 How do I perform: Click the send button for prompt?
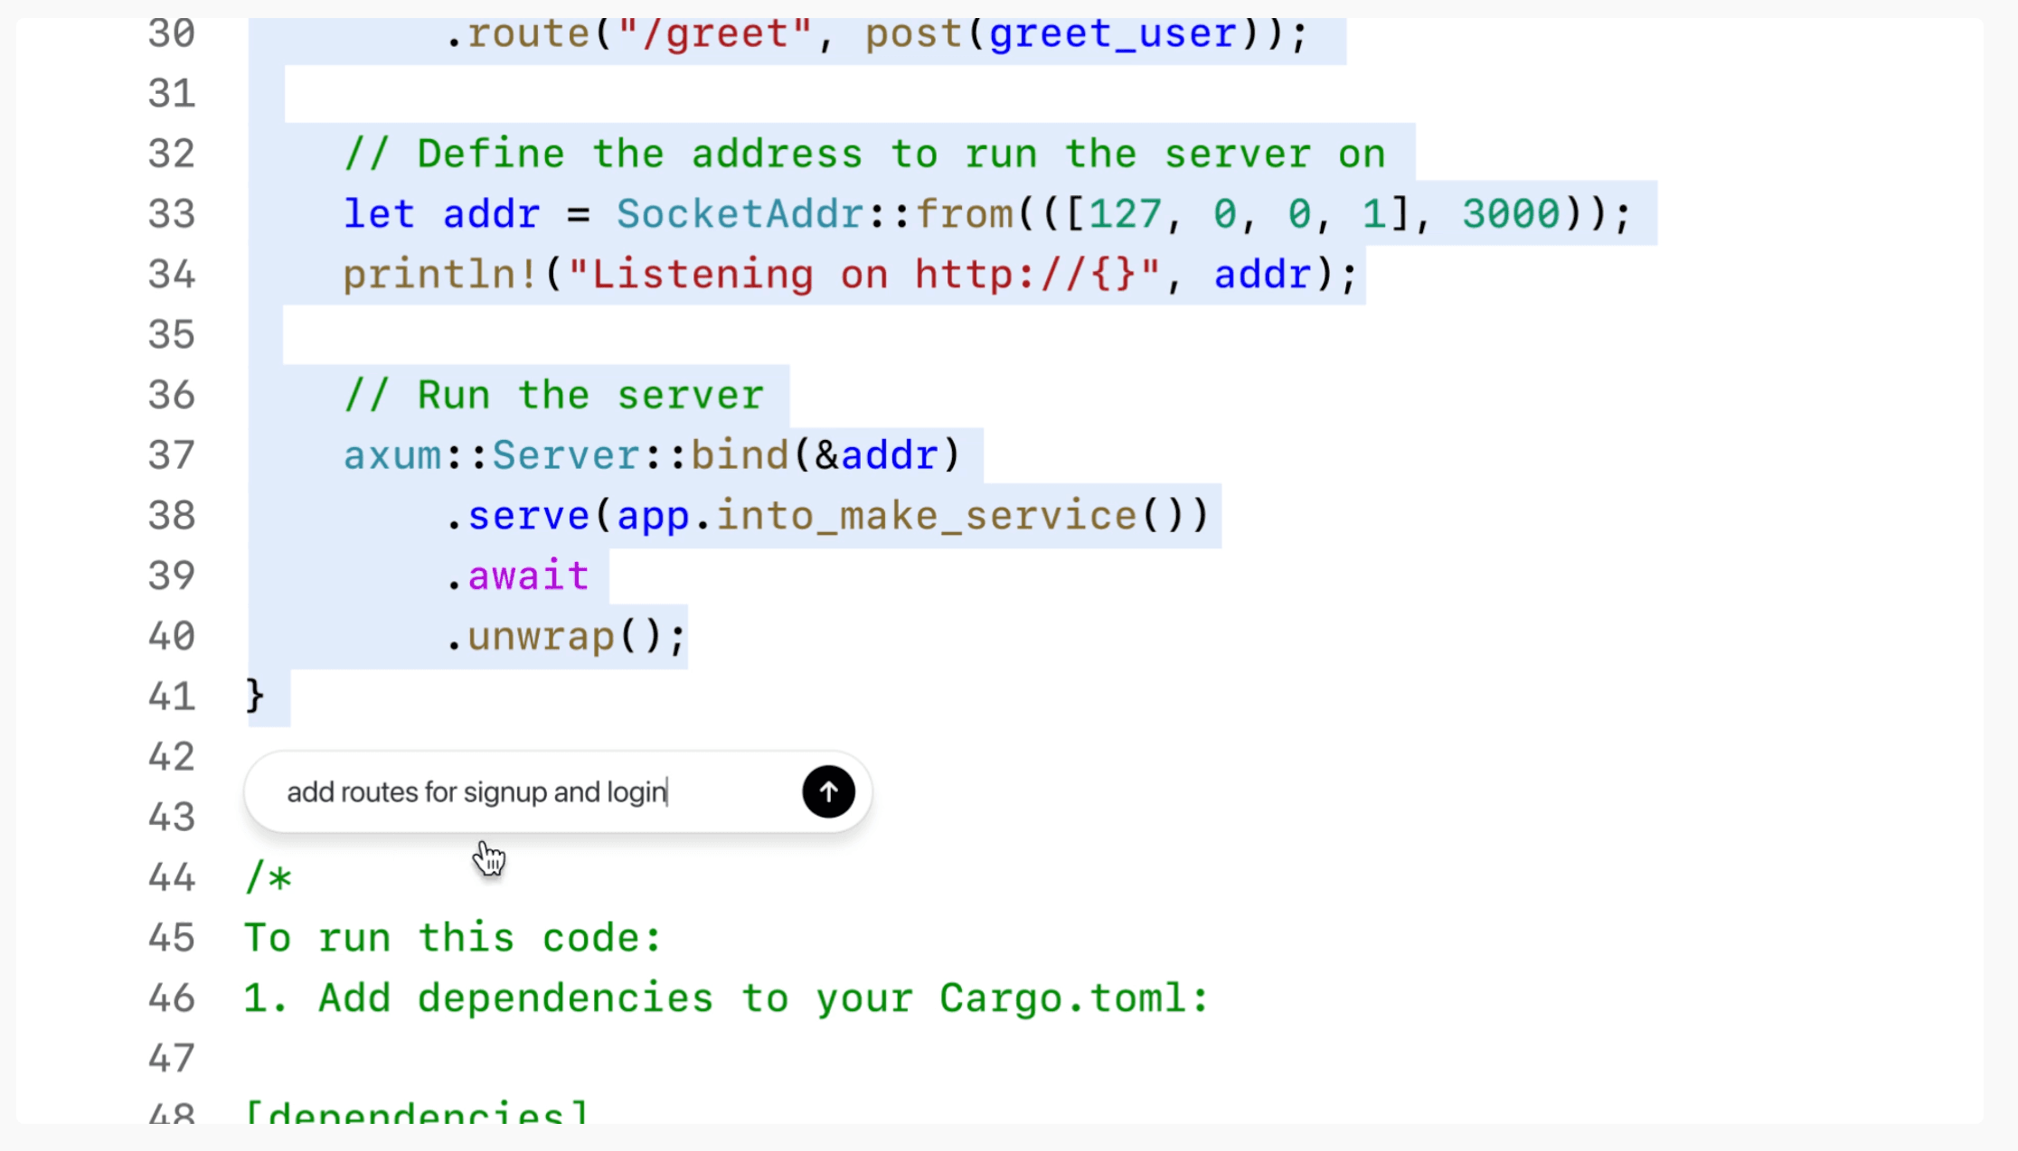click(x=826, y=791)
